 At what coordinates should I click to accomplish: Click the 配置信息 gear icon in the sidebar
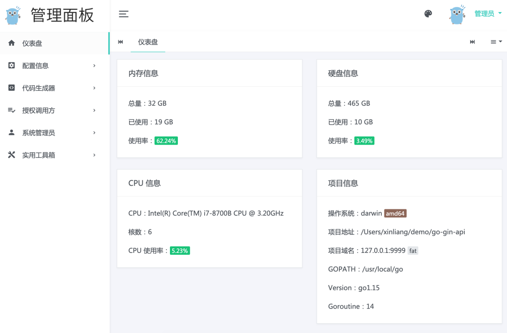11,65
